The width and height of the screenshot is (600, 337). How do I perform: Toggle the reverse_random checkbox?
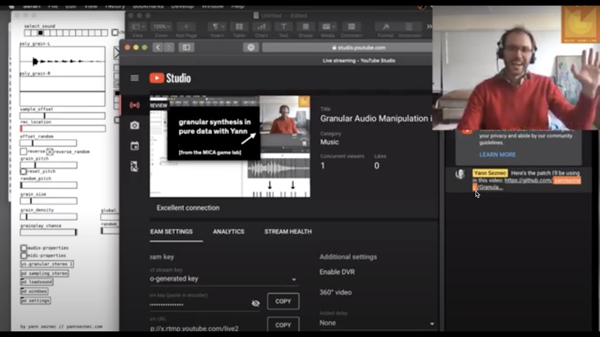50,152
